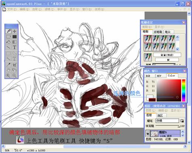The image size is (192, 153).
Task: Select the dimmed rectangle marquee tool
Action: point(8,54)
